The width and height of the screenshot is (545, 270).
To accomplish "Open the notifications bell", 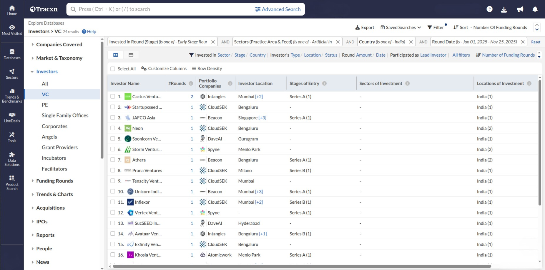I will pos(535,9).
